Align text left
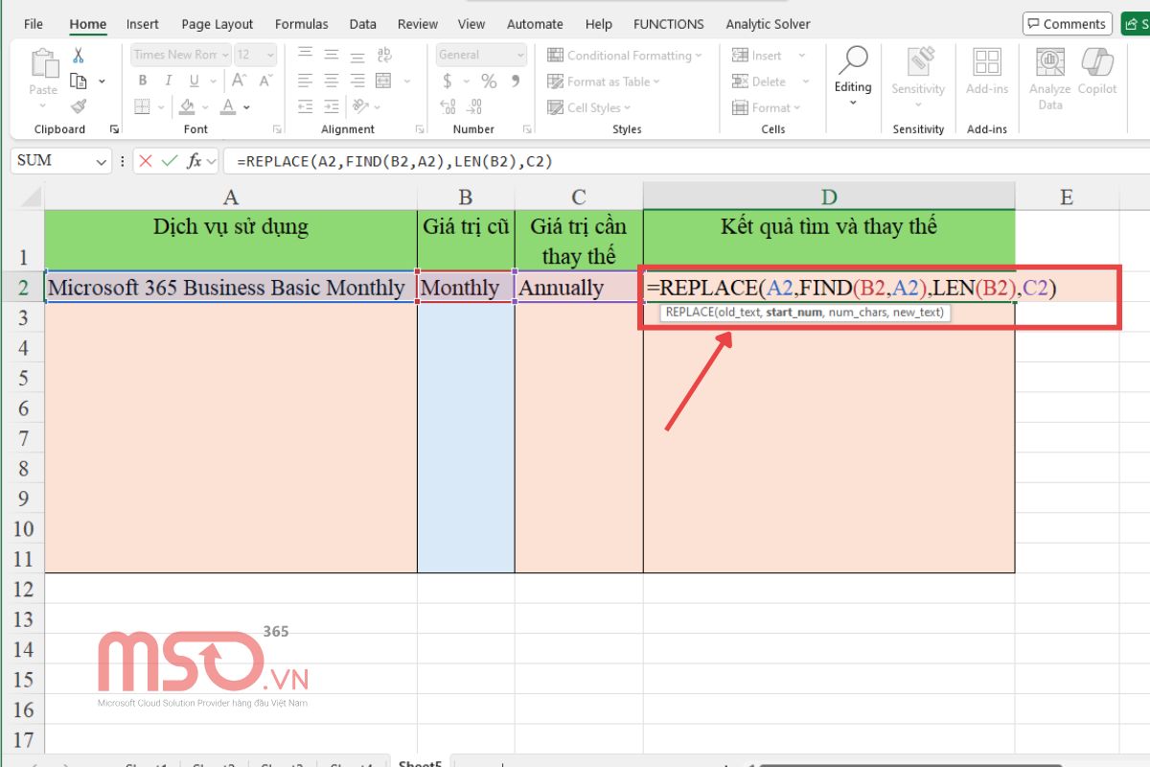 pyautogui.click(x=305, y=81)
